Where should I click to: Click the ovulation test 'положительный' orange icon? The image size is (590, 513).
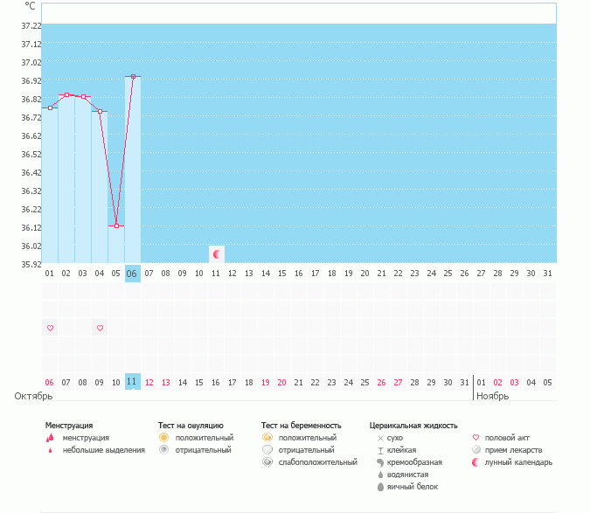tap(163, 437)
